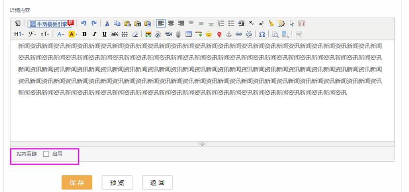Toggle bold formatting
409x192 pixels.
click(x=84, y=34)
